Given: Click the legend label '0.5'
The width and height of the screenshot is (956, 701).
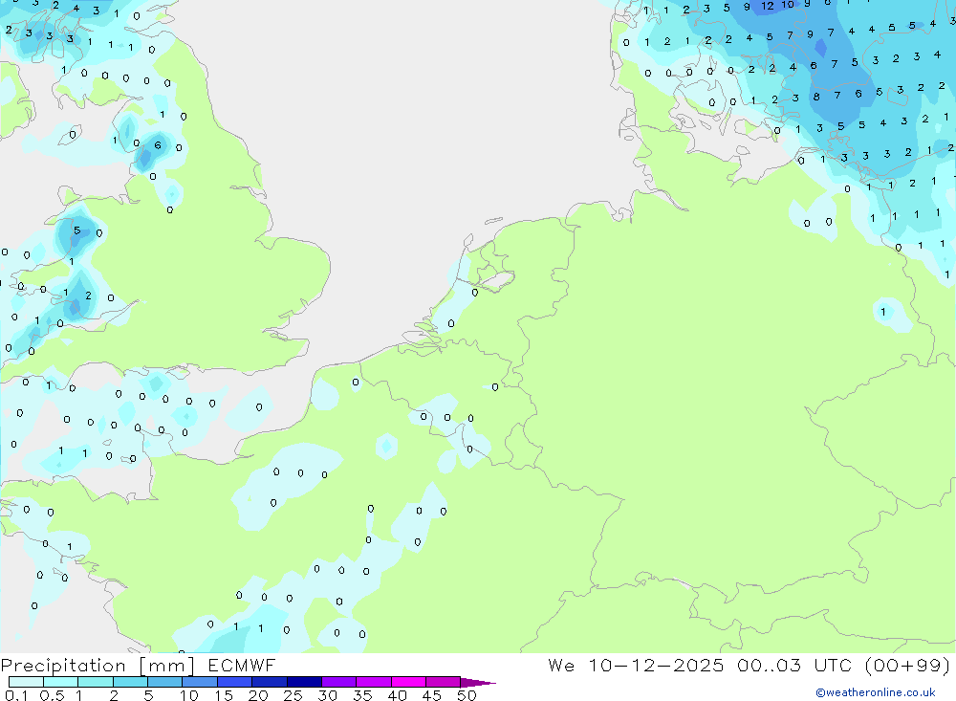Looking at the screenshot, I should click(x=52, y=695).
